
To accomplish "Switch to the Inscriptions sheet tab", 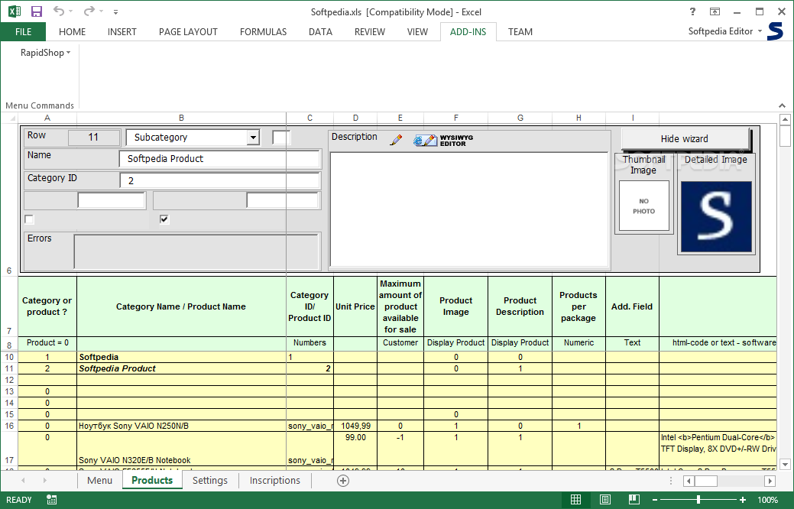I will [x=275, y=481].
